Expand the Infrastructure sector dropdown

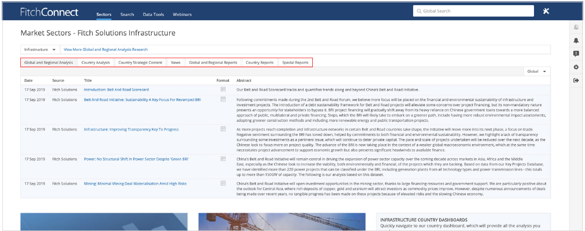pyautogui.click(x=40, y=50)
